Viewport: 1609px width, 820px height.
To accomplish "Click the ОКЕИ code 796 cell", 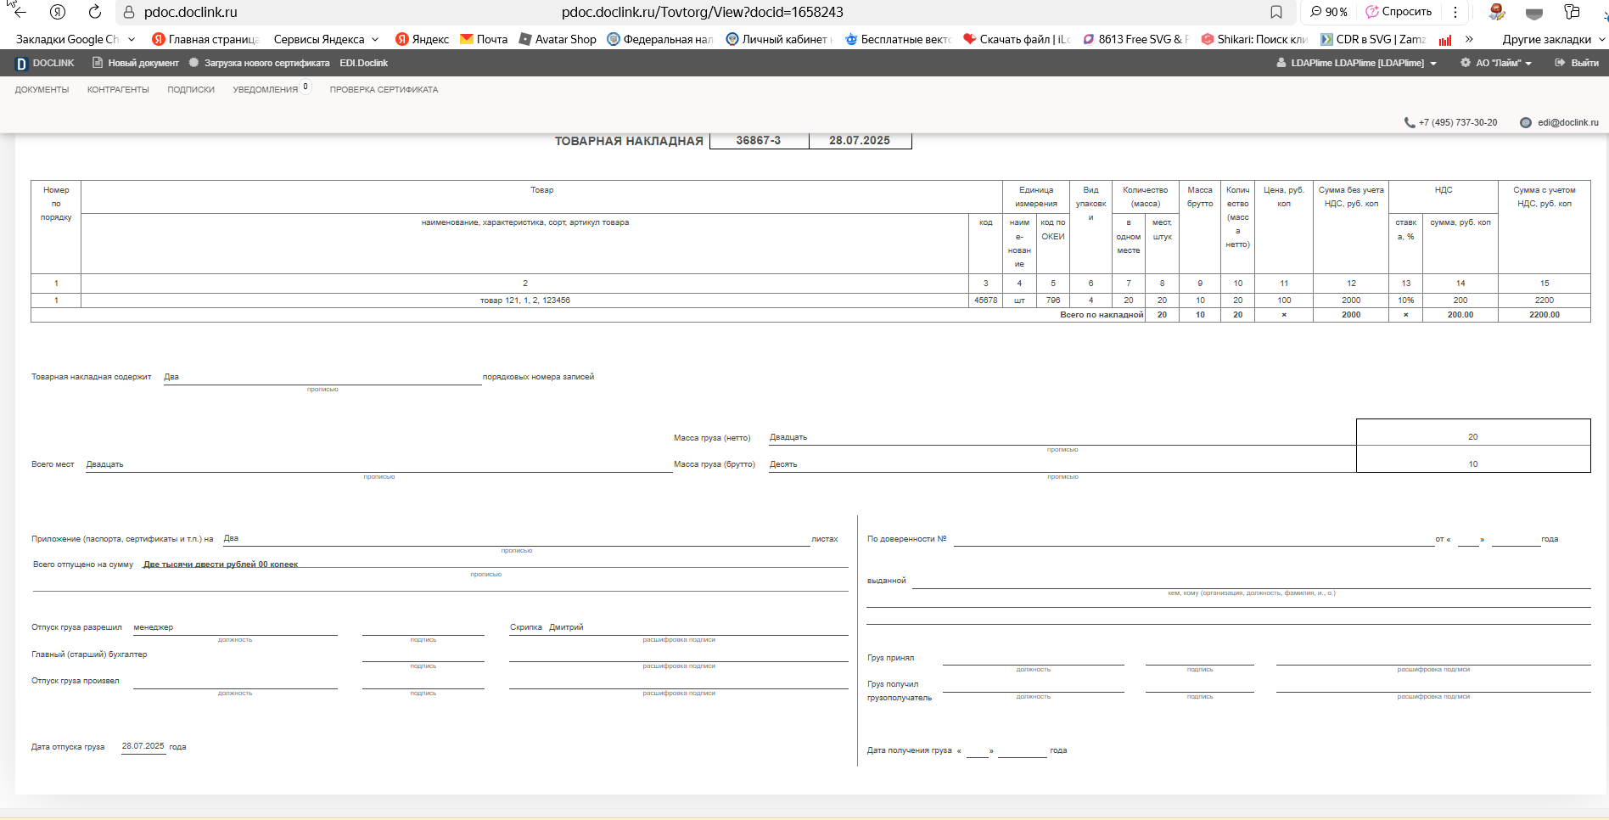I will (x=1053, y=300).
